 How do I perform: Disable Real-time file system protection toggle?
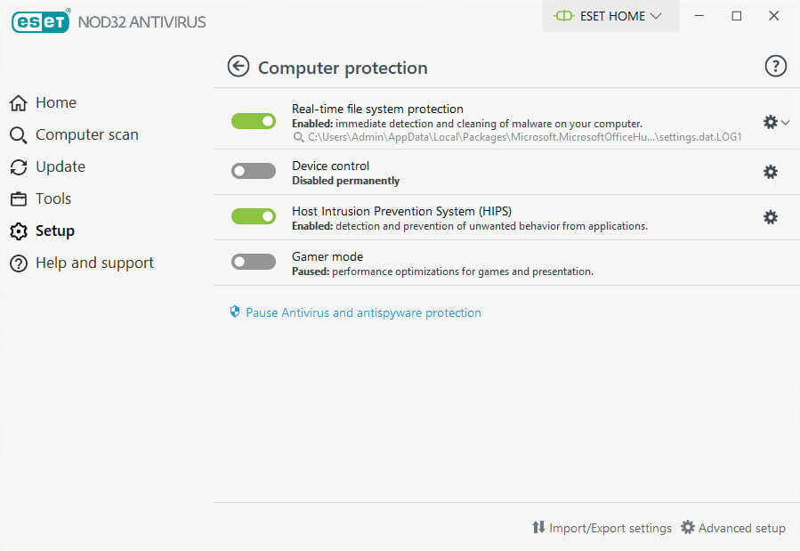(x=254, y=121)
